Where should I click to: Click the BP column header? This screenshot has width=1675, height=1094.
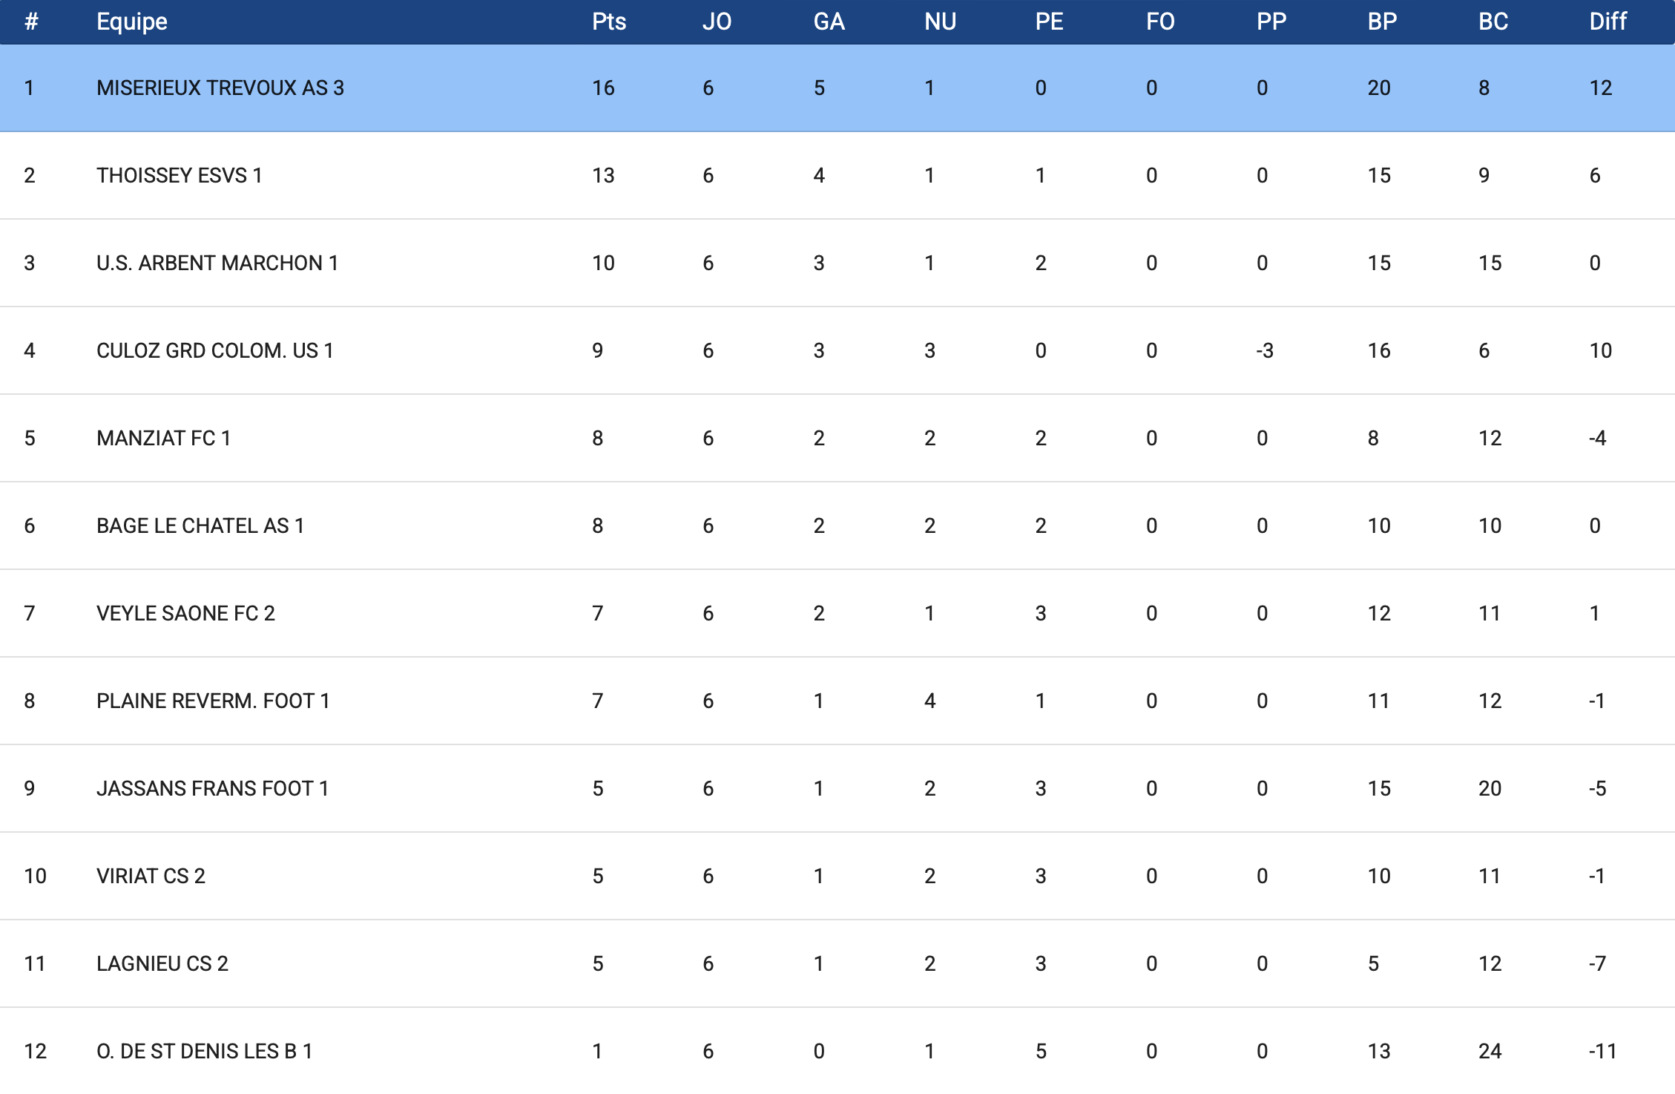click(x=1382, y=22)
